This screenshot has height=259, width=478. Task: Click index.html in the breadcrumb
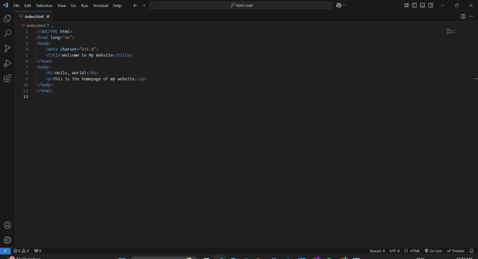(x=36, y=26)
